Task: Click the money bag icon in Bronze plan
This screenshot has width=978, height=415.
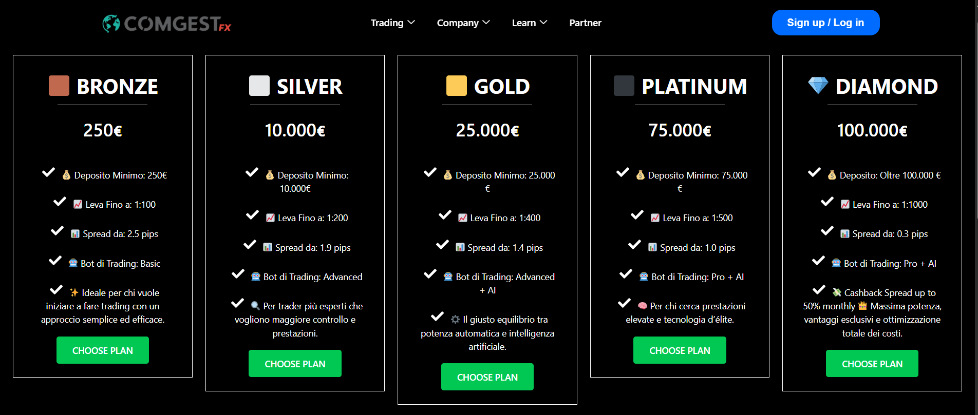Action: point(66,175)
